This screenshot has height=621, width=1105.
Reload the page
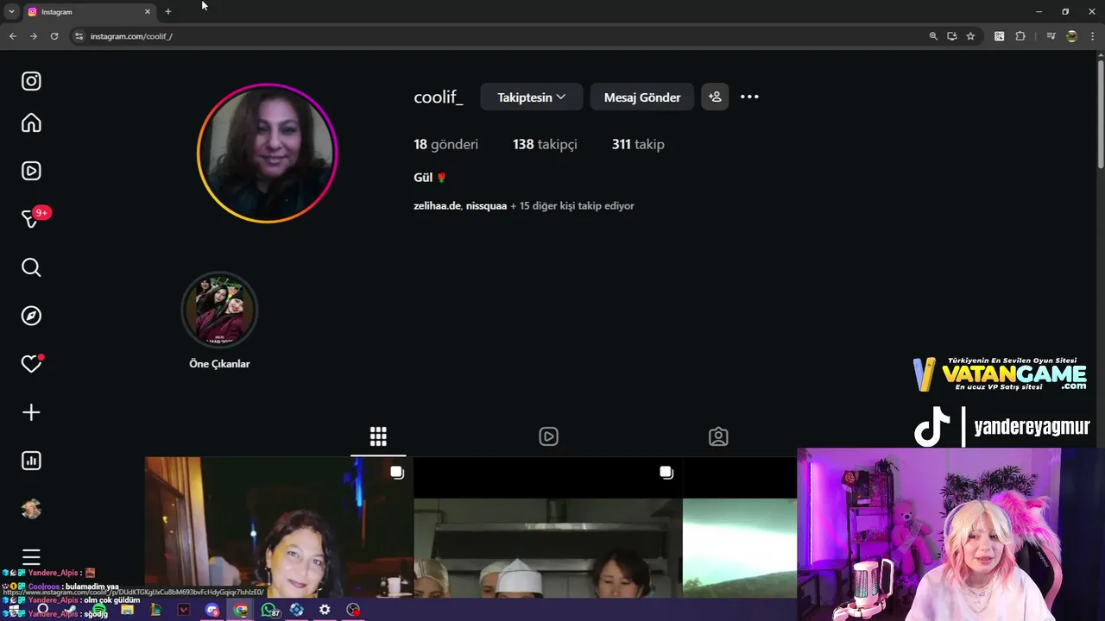[x=54, y=36]
